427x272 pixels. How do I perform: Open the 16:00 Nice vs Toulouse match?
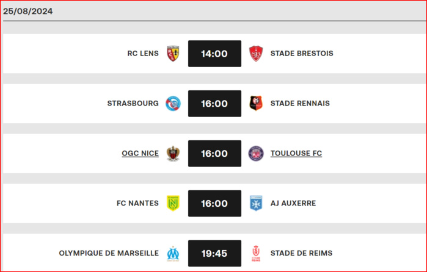click(x=214, y=154)
